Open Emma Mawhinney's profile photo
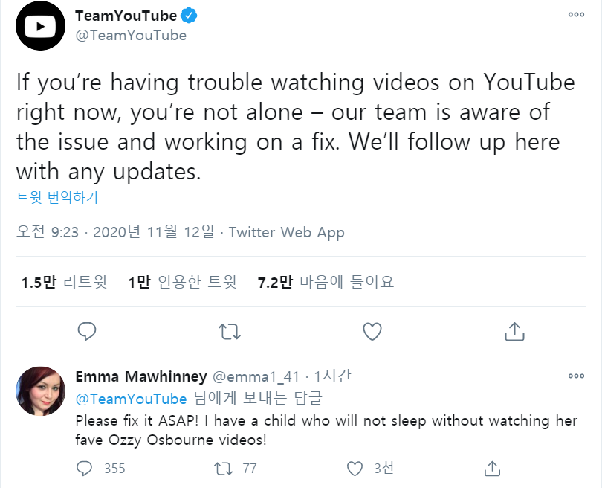 pyautogui.click(x=40, y=391)
